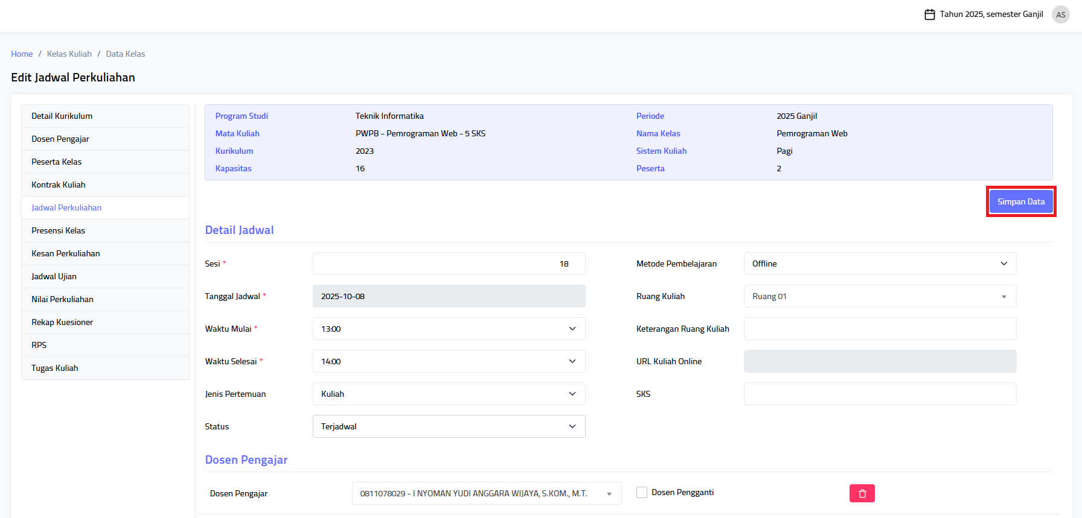Open the Waktu Selesai dropdown

click(x=449, y=361)
